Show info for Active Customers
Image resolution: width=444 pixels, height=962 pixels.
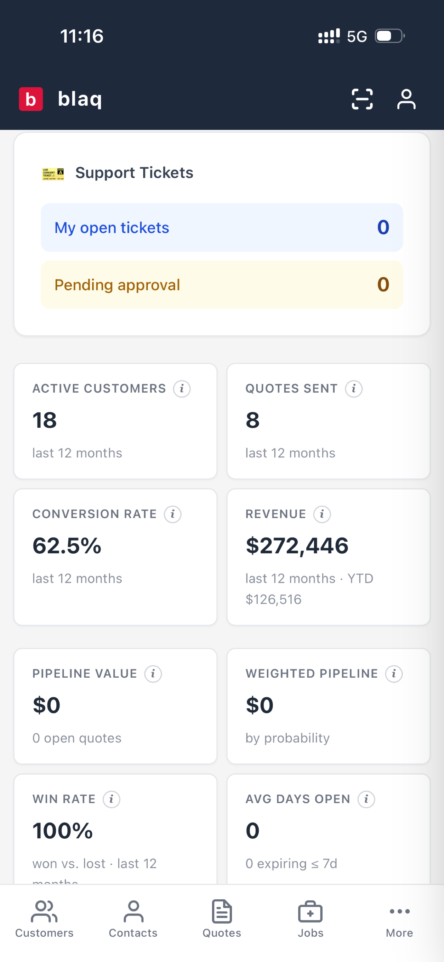tap(182, 389)
